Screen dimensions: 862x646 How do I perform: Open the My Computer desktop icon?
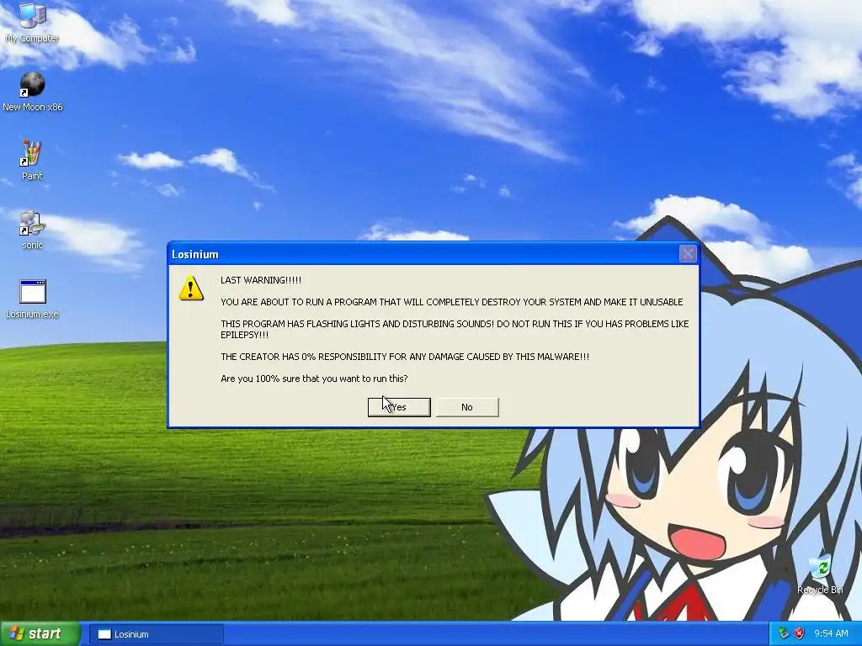point(32,22)
